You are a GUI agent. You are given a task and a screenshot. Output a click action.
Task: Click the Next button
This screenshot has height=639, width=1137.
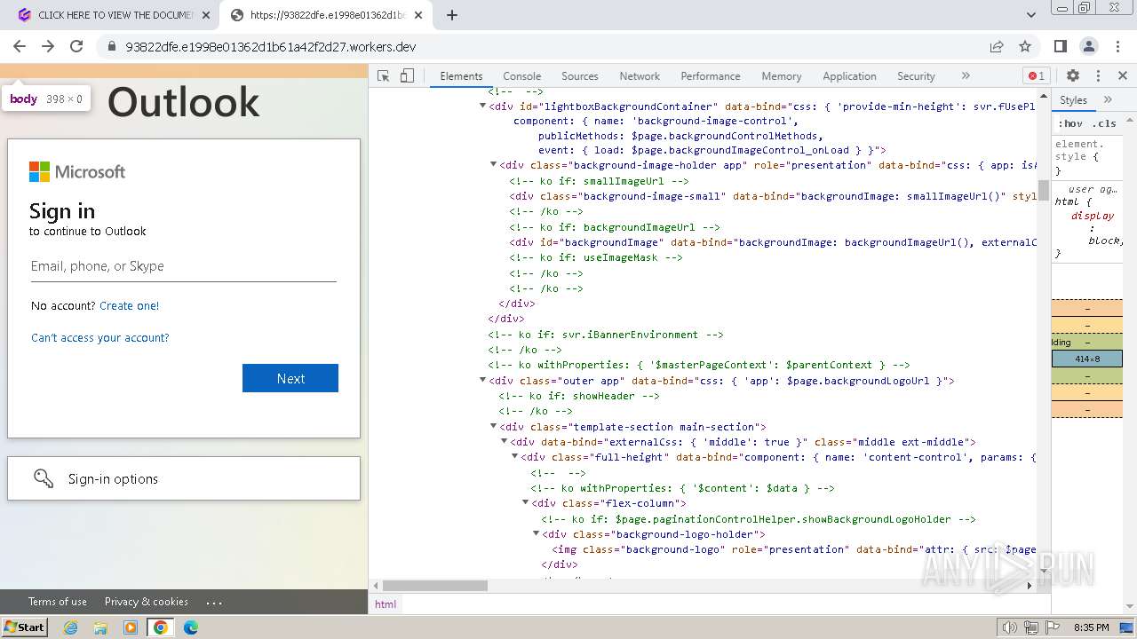pyautogui.click(x=290, y=378)
